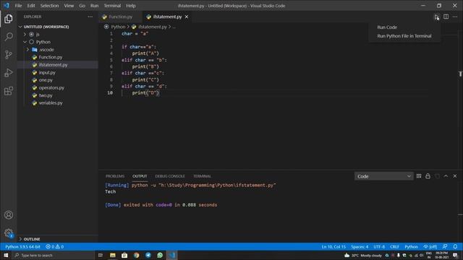The width and height of the screenshot is (463, 260).
Task: Click CRLF end of line selector
Action: click(394, 246)
